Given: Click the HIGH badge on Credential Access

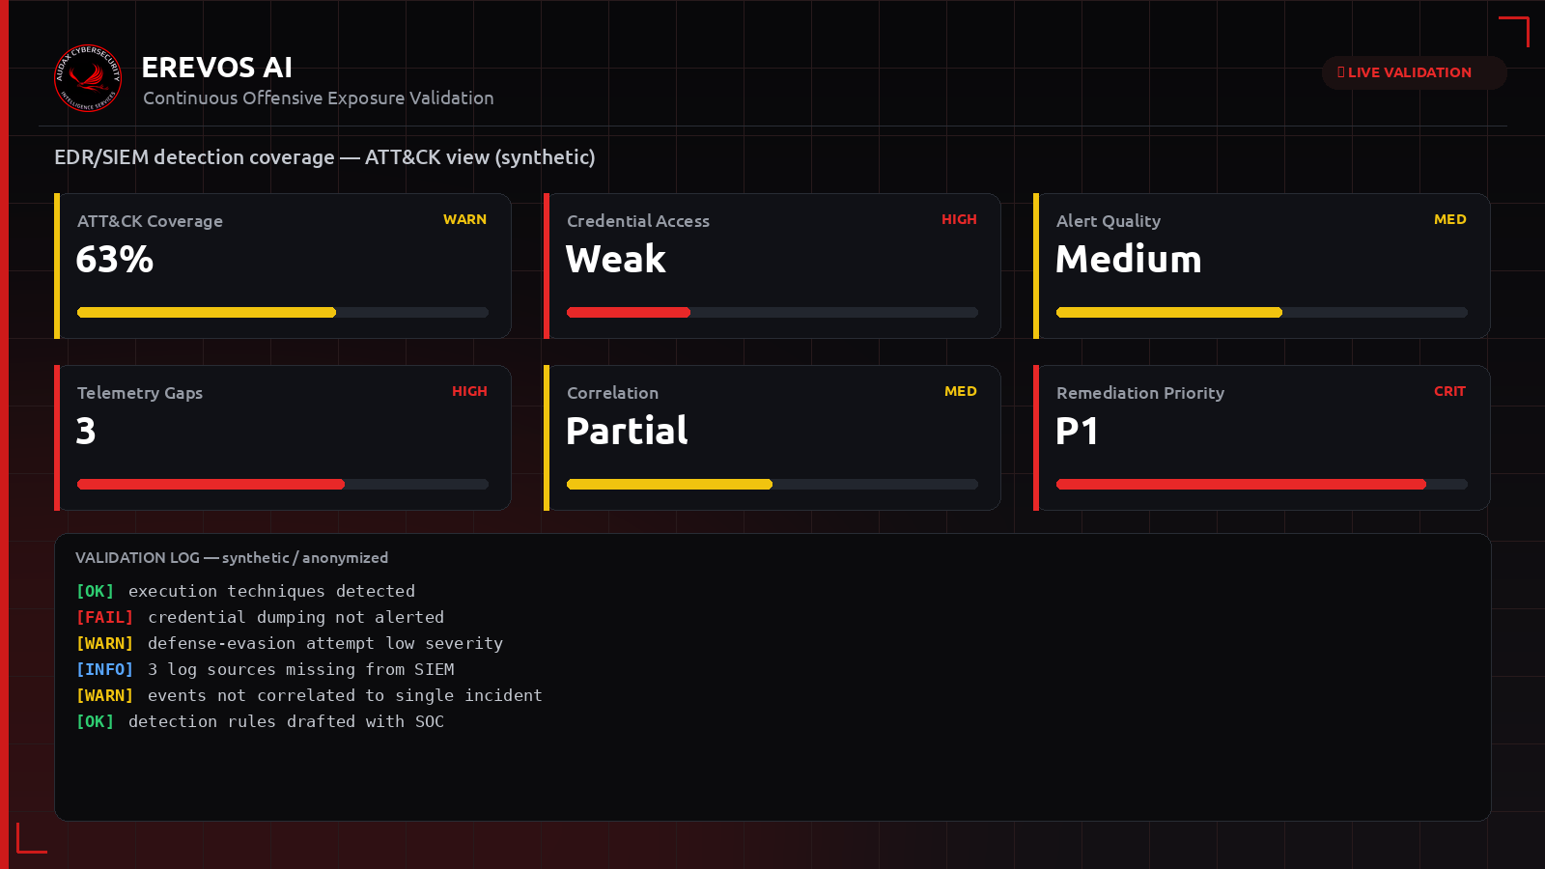Looking at the screenshot, I should coord(959,219).
